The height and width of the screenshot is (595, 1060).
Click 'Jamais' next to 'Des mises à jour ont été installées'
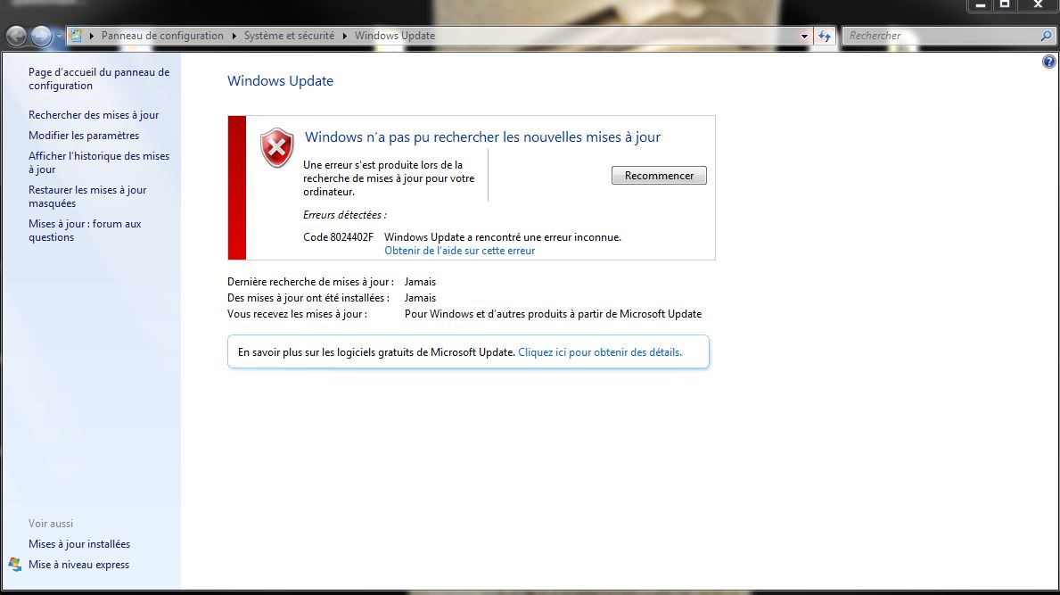pos(420,298)
